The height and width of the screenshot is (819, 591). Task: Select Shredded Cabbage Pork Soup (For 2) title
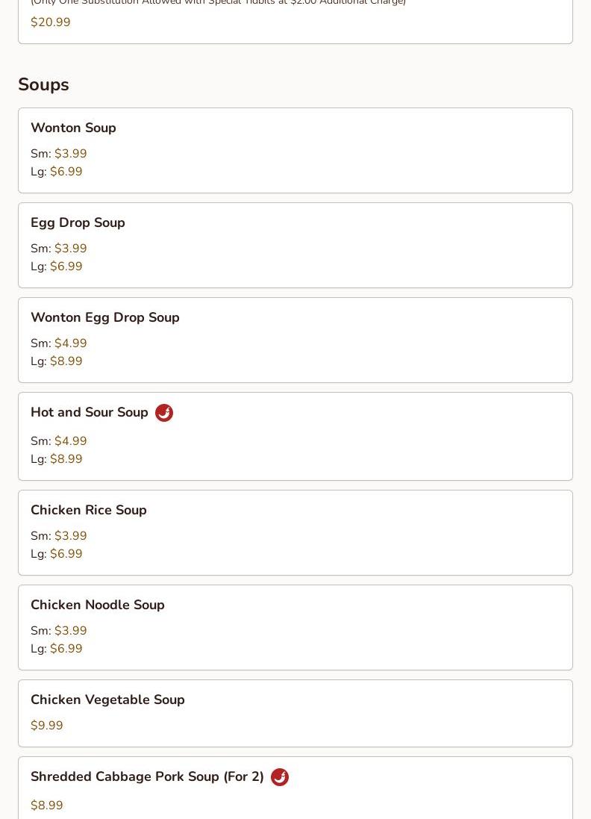point(147,776)
